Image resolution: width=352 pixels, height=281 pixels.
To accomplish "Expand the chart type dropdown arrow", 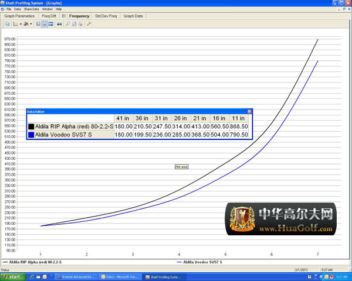I will [x=19, y=24].
